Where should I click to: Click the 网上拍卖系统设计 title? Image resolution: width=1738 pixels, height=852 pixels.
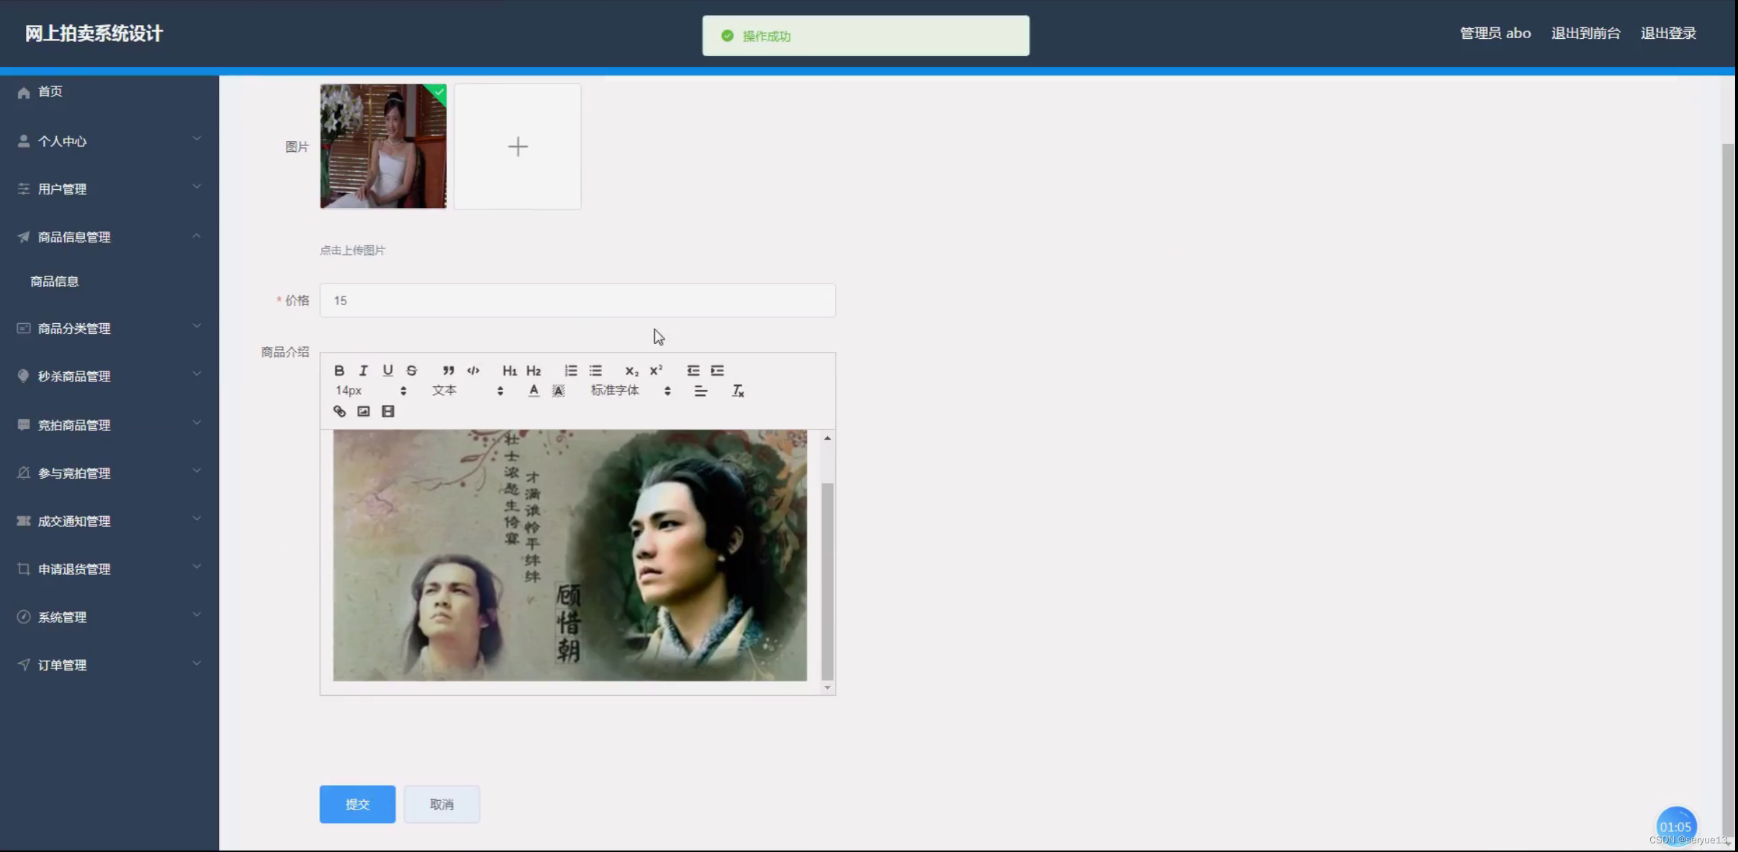coord(94,33)
